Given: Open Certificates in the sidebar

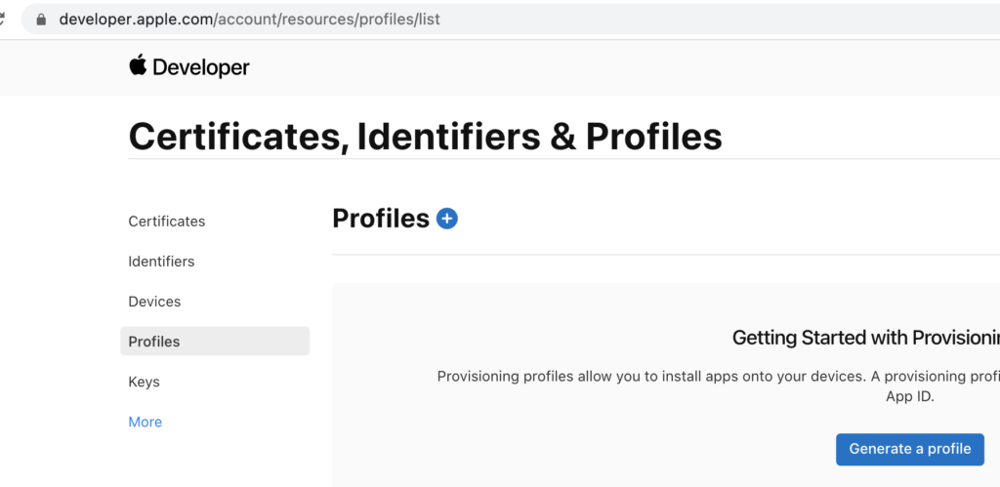Looking at the screenshot, I should 167,222.
